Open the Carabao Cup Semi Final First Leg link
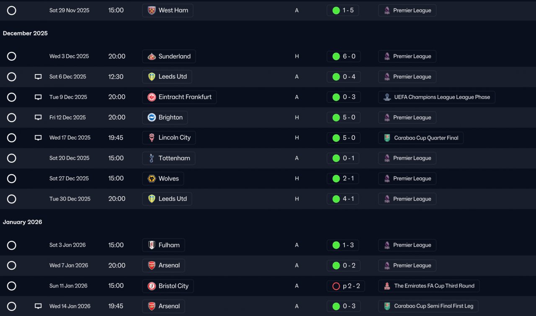This screenshot has height=316, width=536. (428, 306)
